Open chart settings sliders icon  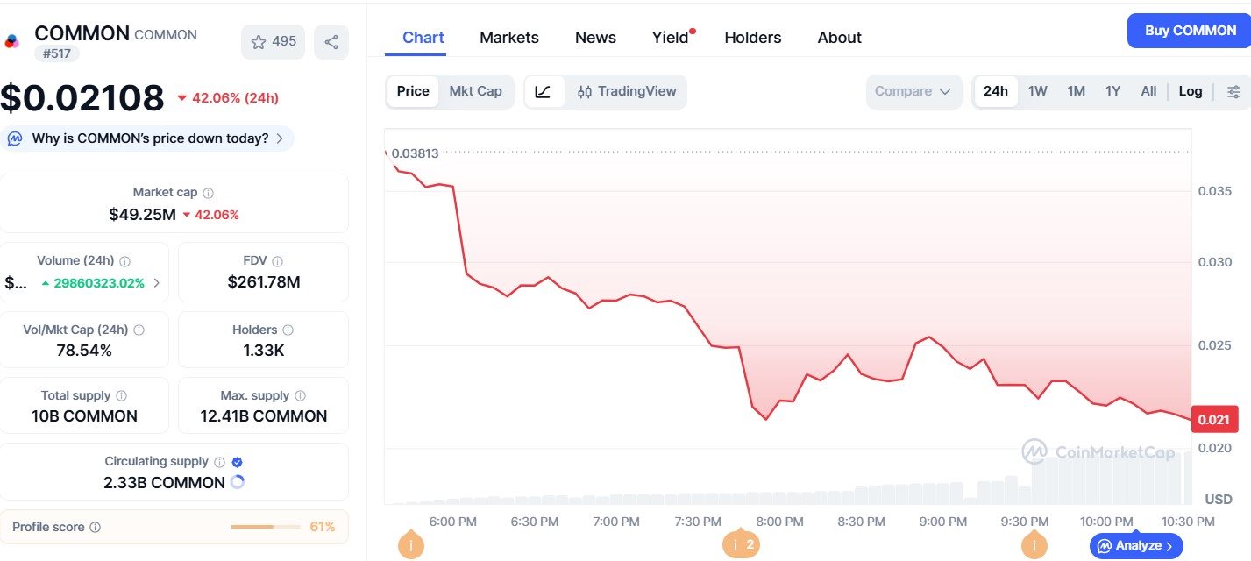(x=1234, y=91)
